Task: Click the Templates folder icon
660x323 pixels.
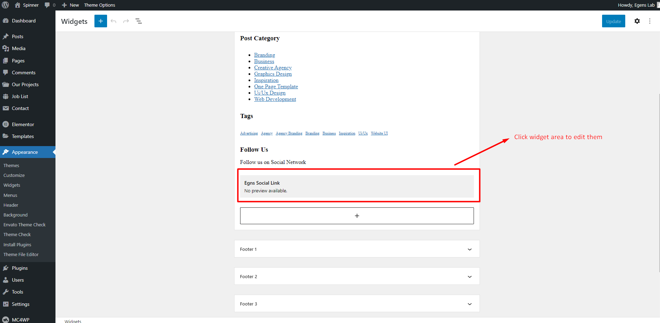Action: coord(6,136)
